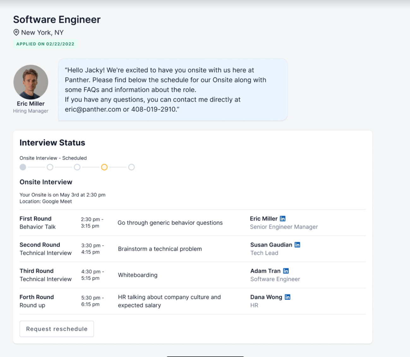Click the Applied on 02/22/2022 badge
Screen dimensions: 410x357
coord(45,44)
